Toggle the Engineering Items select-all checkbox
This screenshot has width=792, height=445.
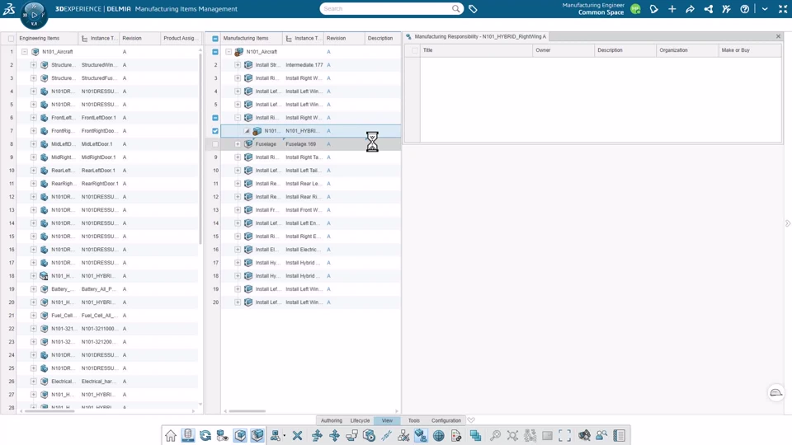click(11, 39)
